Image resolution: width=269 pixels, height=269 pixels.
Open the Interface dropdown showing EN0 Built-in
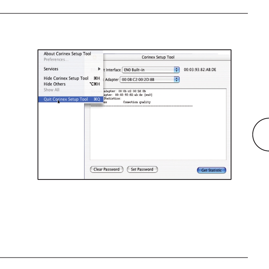coord(151,70)
